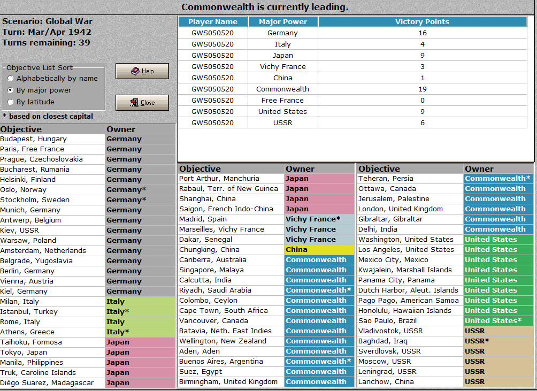Click Budapest, Hungary objective
Image resolution: width=537 pixels, height=391 pixels.
pyautogui.click(x=52, y=139)
